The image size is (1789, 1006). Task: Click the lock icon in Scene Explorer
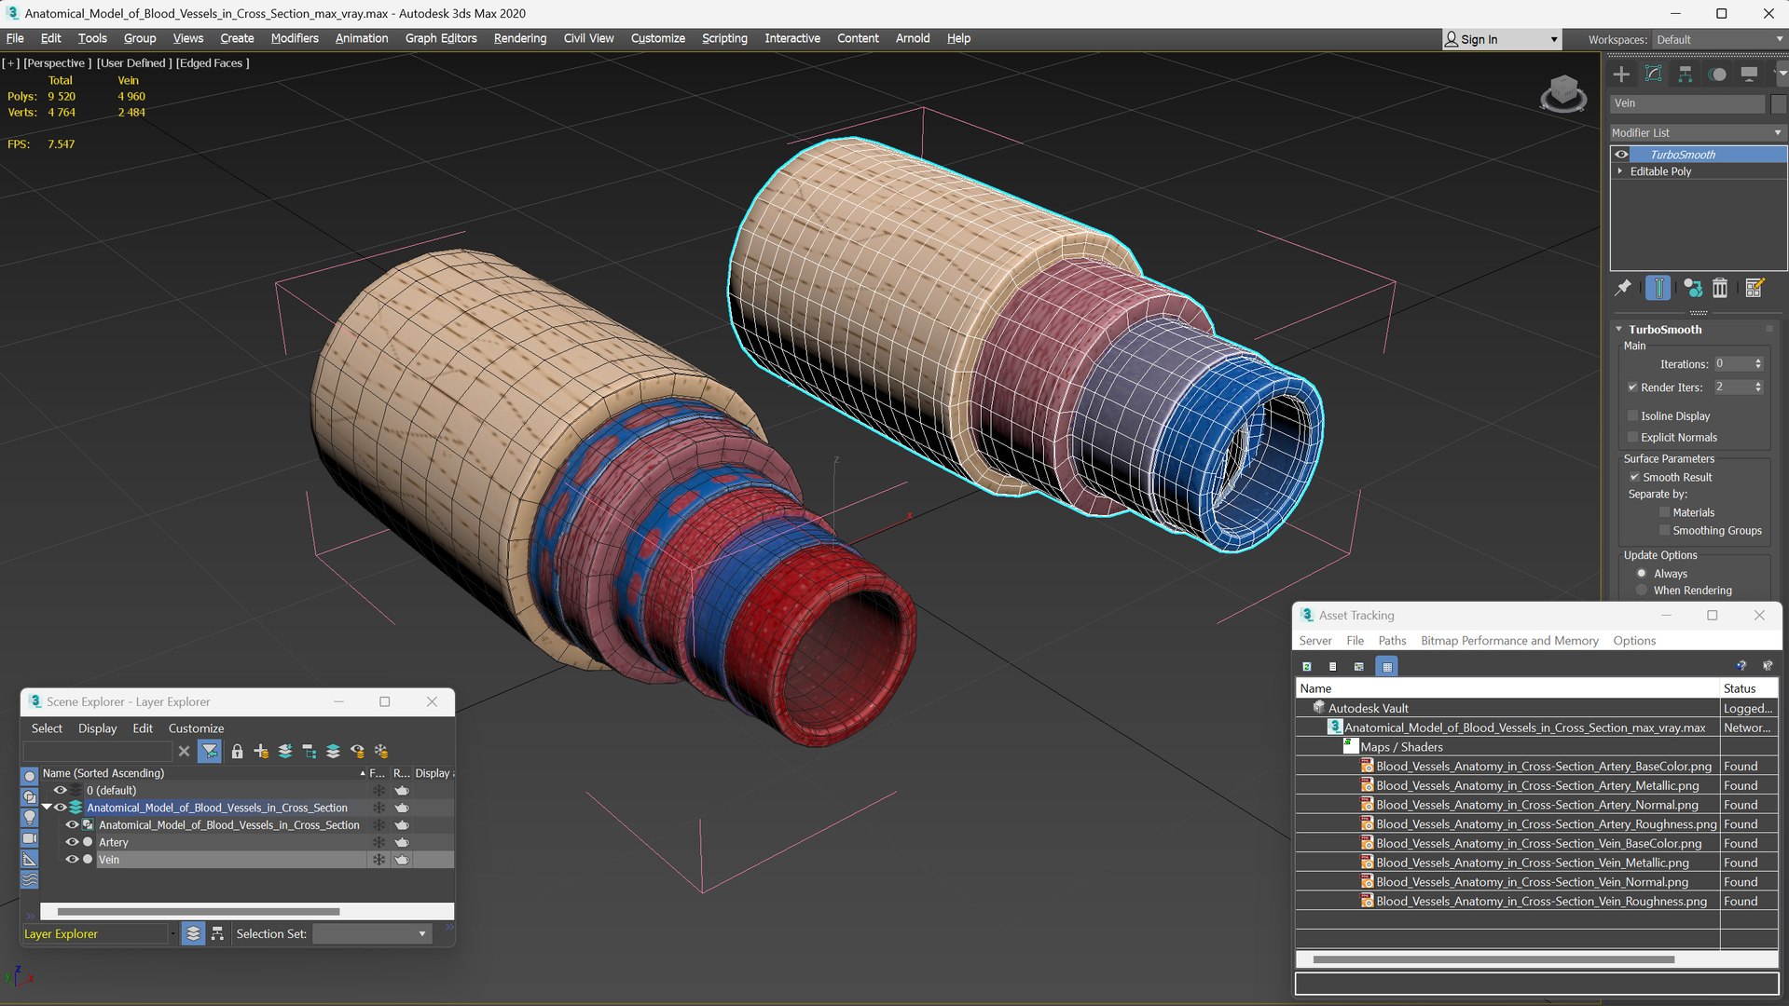click(237, 751)
